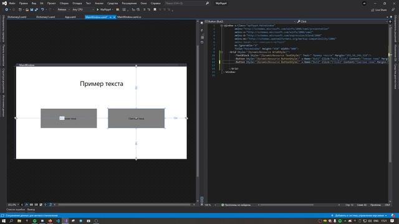Viewport: 399px width, 224px height.
Task: Click the 'Проблемы не найдены' status indicator
Action: click(x=236, y=205)
